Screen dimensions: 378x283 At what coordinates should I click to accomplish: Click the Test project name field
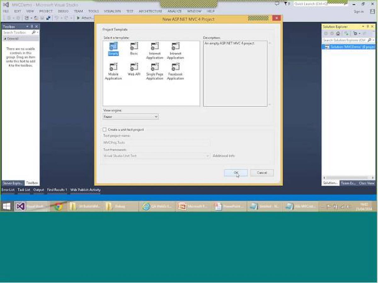[156, 143]
